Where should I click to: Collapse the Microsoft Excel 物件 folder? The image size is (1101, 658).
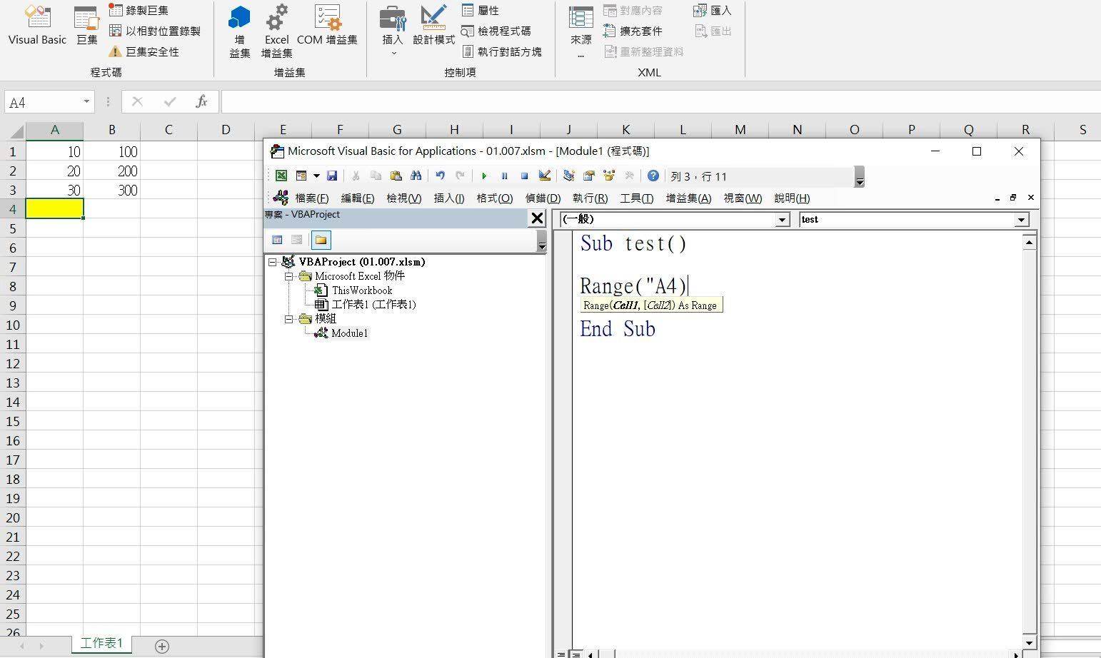point(289,276)
